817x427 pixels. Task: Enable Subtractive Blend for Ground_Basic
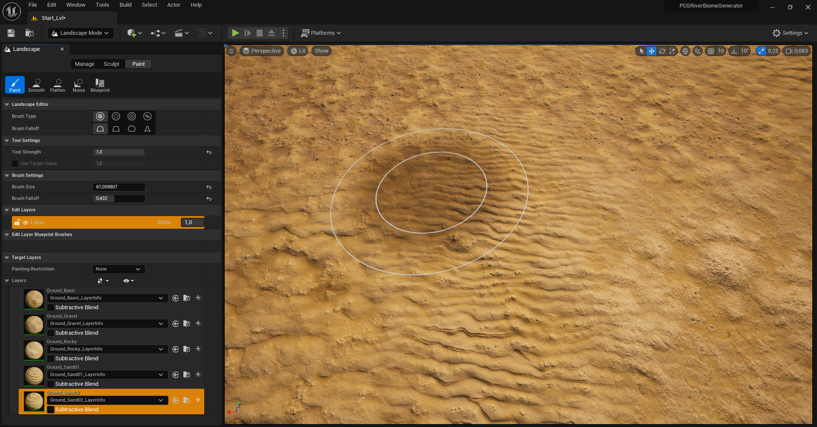(x=50, y=308)
